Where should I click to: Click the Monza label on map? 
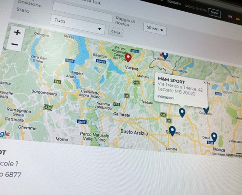[x=219, y=149]
